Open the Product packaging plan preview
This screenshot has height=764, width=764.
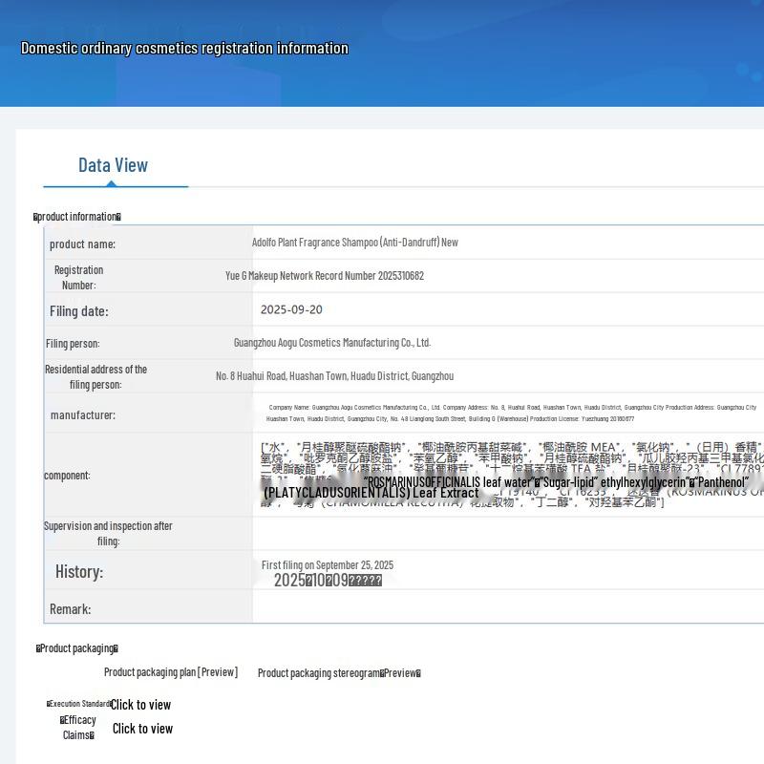(x=170, y=672)
